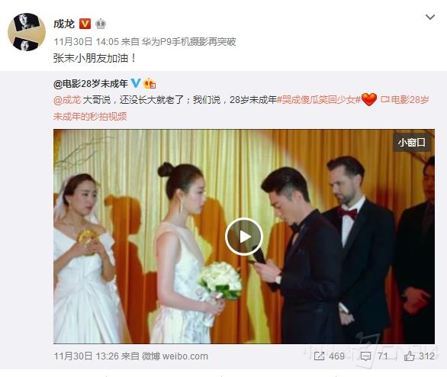This screenshot has height=377, width=447.
Task: Open the 11月30日 14:05 post timestamp
Action: [x=86, y=42]
